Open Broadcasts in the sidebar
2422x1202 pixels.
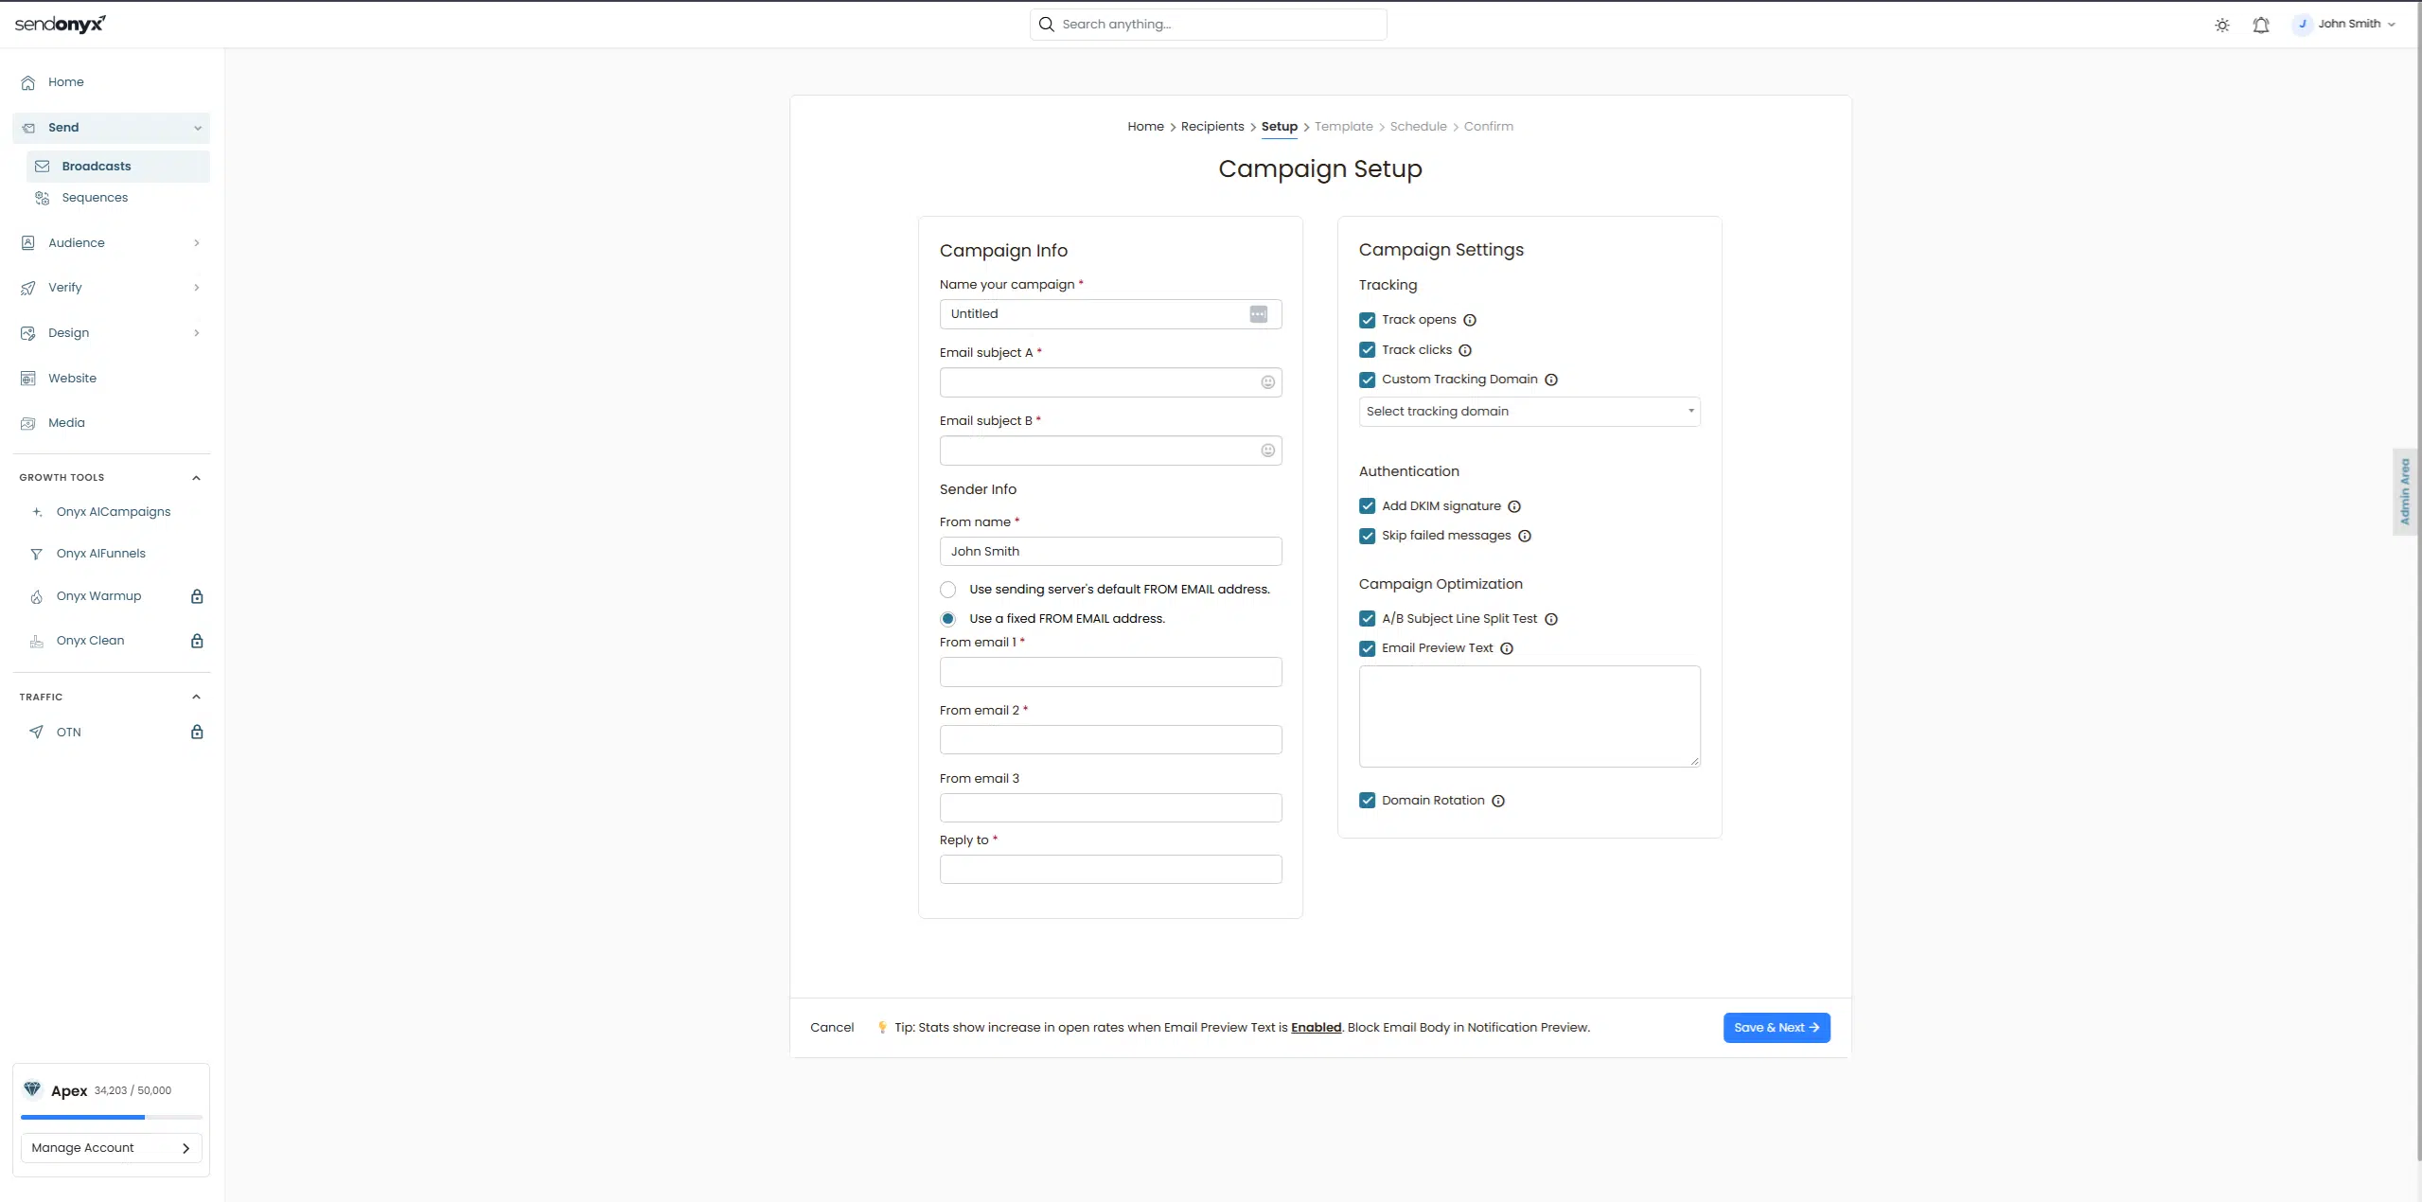click(118, 167)
